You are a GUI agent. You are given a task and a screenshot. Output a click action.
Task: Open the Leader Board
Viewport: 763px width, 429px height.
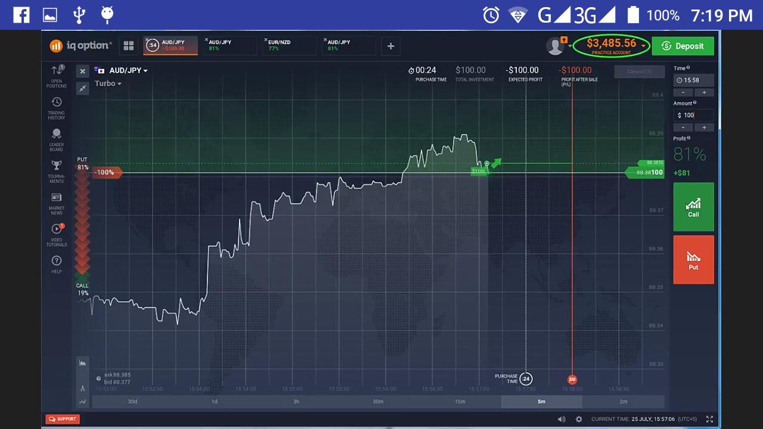pos(57,140)
